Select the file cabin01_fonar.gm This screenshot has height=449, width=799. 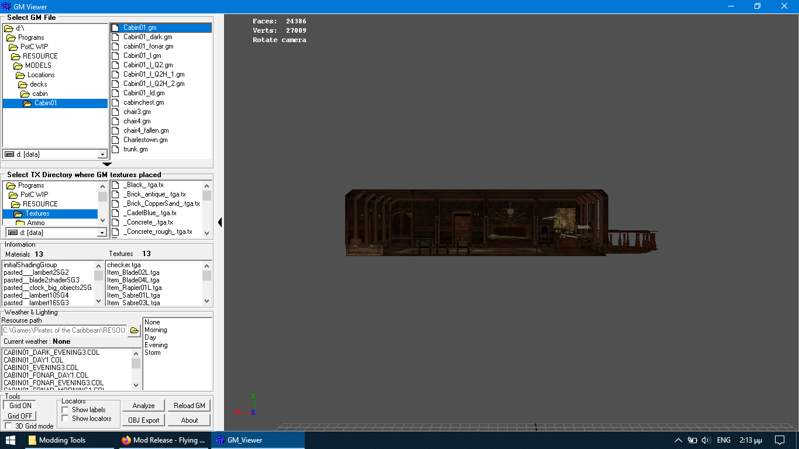(148, 46)
